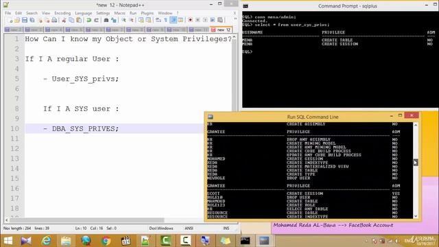Toggle Word Wrap toolbar icon
The image size is (439, 247).
click(x=158, y=20)
